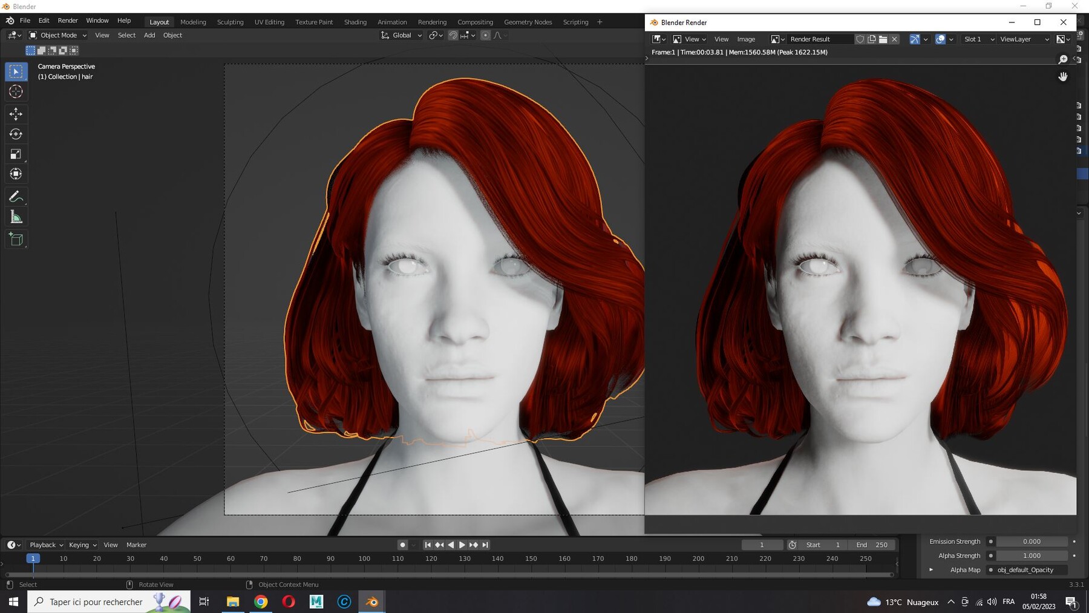Set selection mode to intersect
Image resolution: width=1089 pixels, height=613 pixels.
click(x=74, y=50)
